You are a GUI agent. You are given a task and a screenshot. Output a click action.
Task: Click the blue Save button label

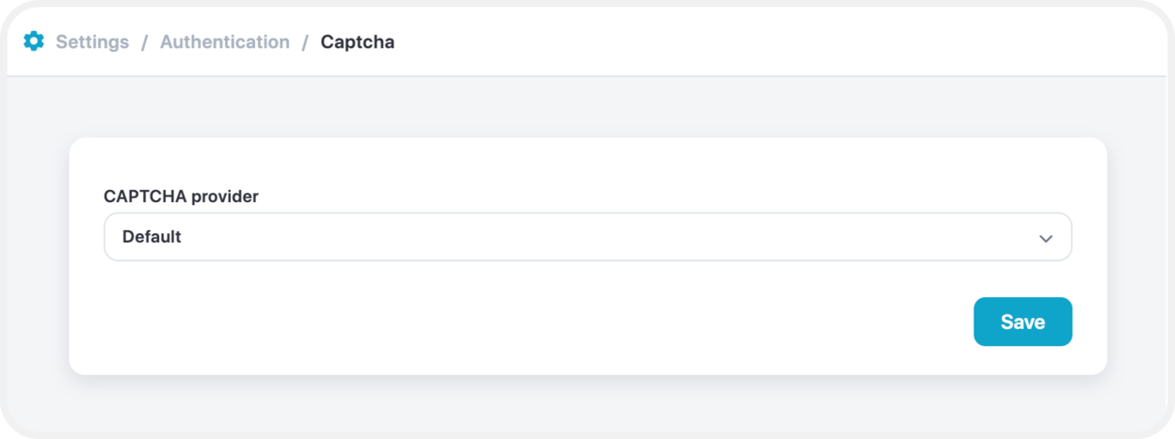coord(1022,322)
